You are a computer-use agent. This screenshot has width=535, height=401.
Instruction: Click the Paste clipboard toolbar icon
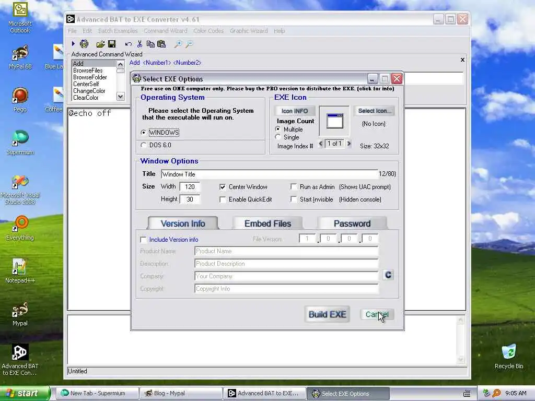(161, 44)
